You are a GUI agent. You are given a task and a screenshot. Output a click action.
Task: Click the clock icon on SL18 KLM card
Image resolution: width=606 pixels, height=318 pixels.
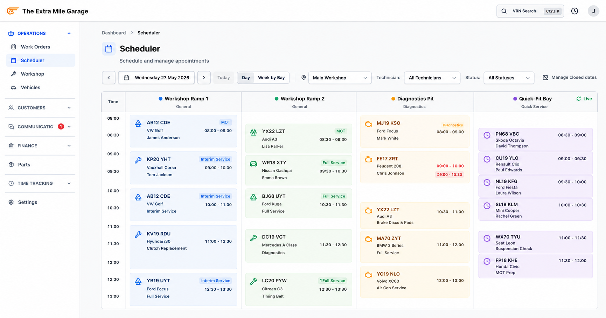coord(487,206)
